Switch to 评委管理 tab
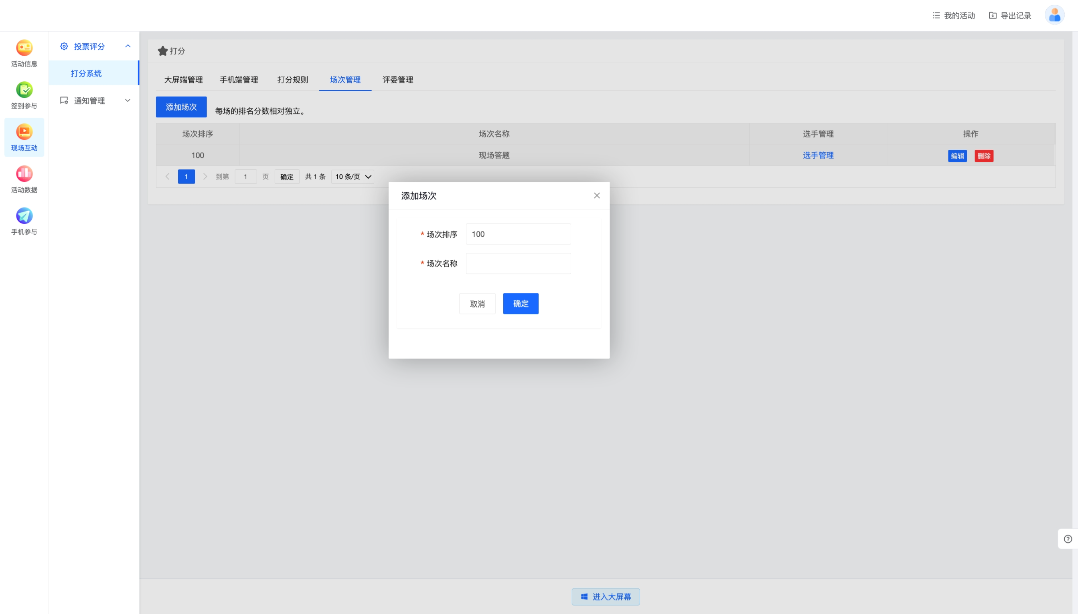1078x614 pixels. click(x=398, y=80)
